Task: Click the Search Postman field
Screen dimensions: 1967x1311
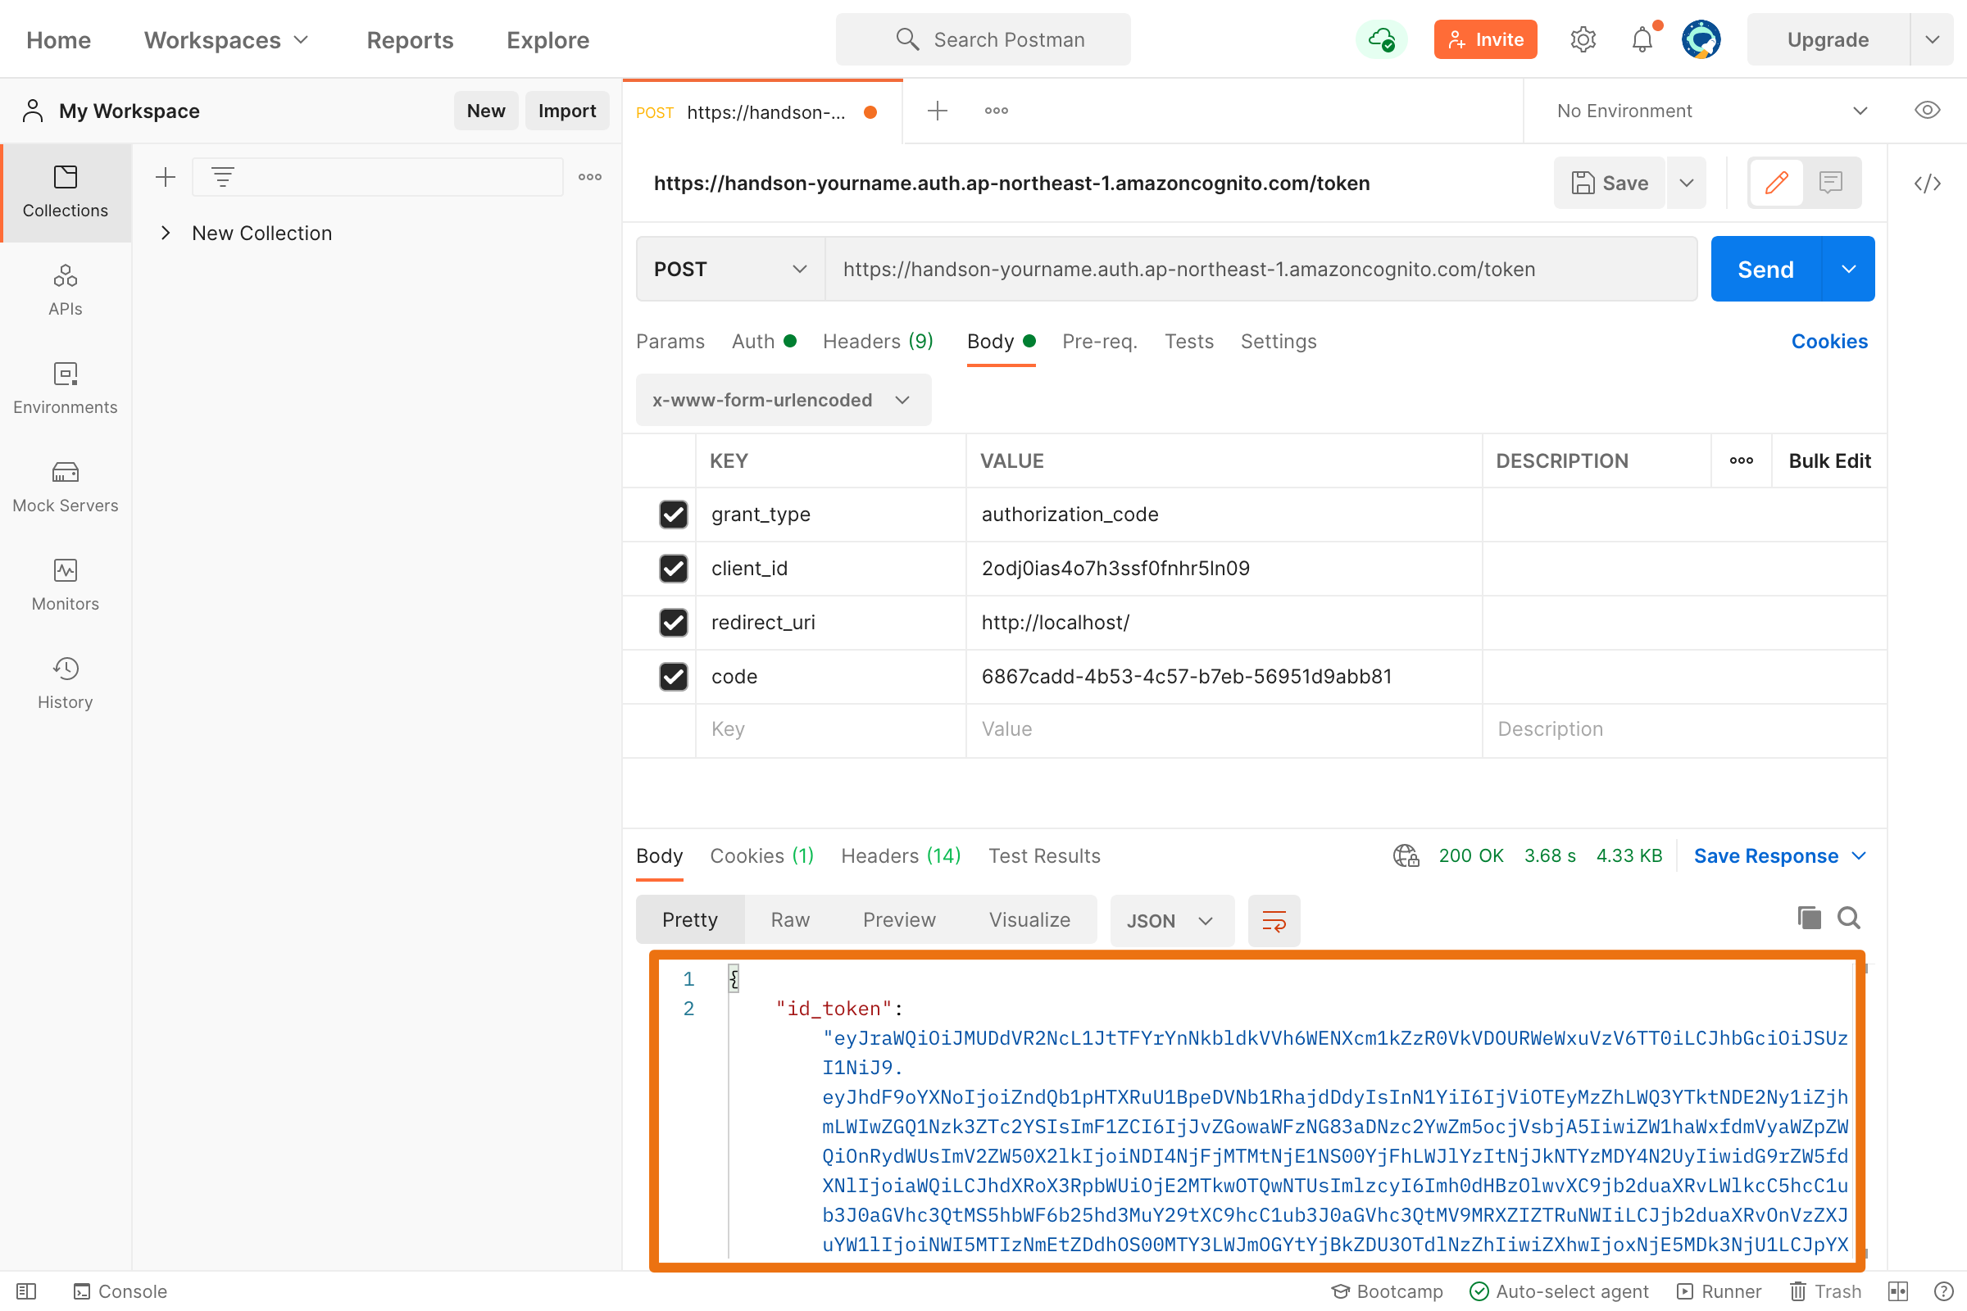Action: 983,39
